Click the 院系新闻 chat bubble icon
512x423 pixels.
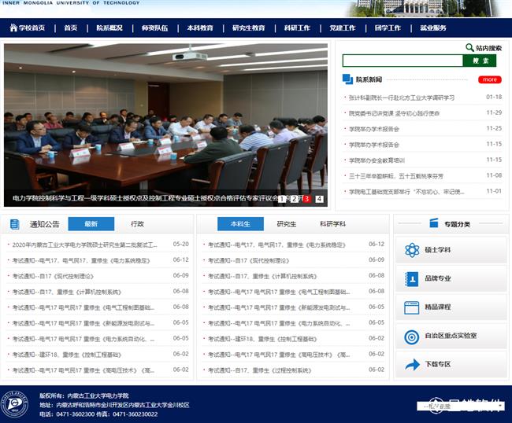tap(348, 79)
